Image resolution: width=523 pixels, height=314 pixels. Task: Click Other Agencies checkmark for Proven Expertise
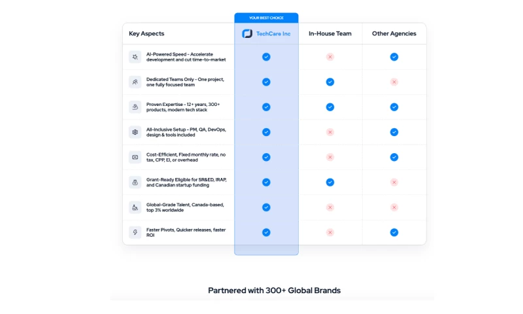point(394,107)
